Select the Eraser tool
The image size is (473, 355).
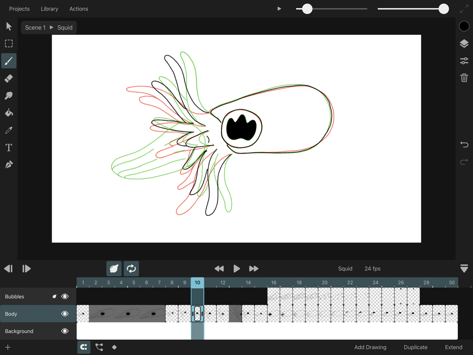coord(8,78)
